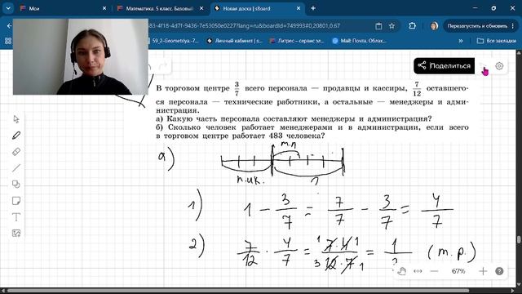Switch to Математика 5 класс tab
Screen dimensions: 522x294
[x=160, y=8]
